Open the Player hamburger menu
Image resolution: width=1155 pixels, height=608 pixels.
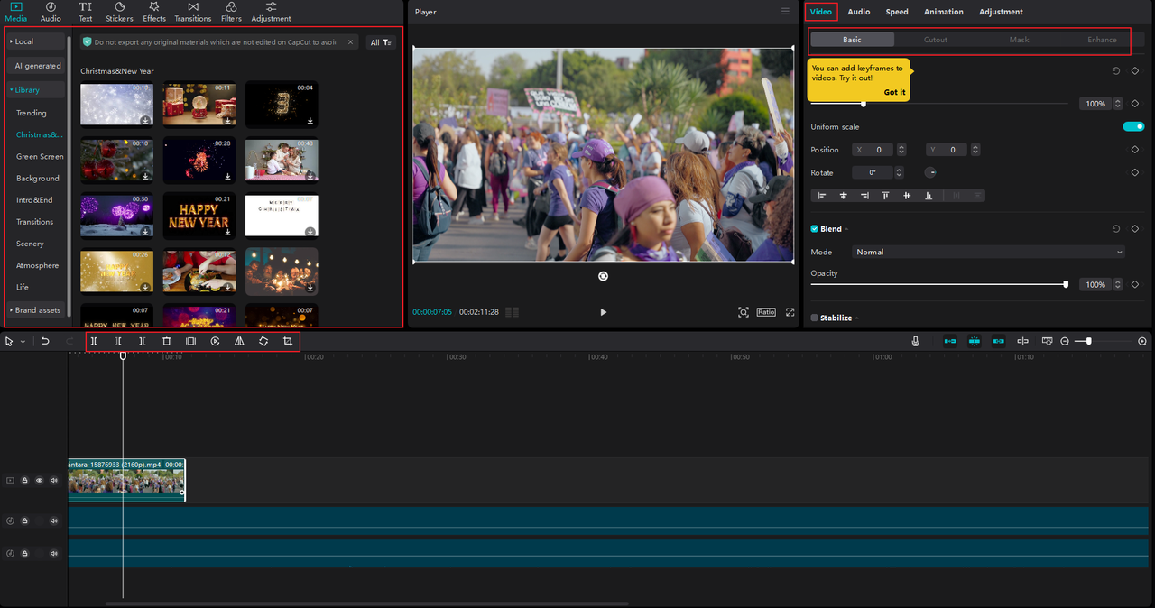(x=785, y=12)
